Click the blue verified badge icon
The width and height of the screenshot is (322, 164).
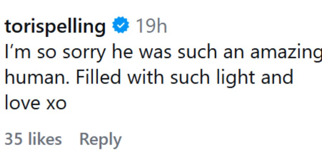(x=121, y=27)
